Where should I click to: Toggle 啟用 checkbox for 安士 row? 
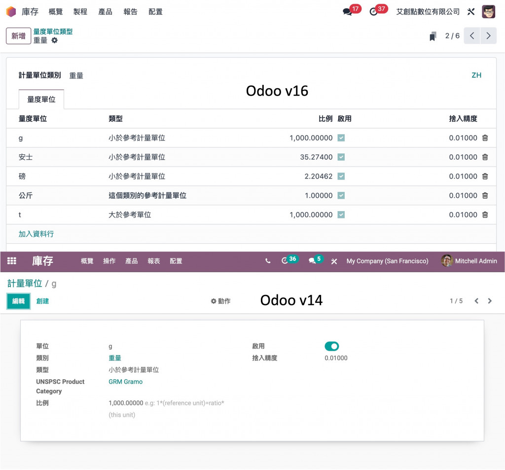341,157
